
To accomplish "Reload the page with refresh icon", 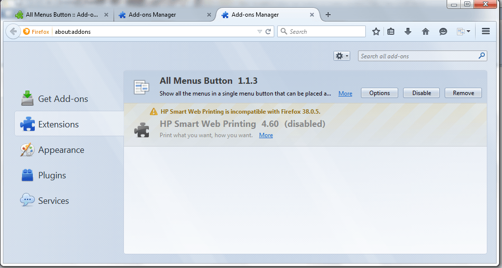I will pos(268,31).
